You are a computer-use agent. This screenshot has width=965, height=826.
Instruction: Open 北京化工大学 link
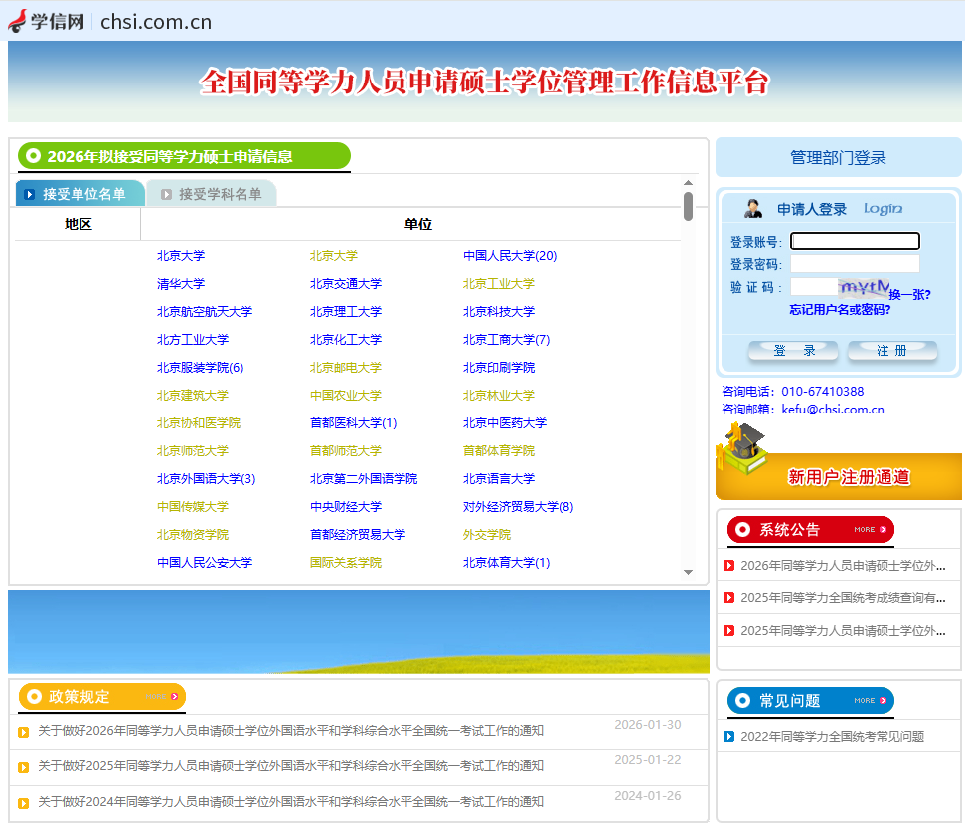(345, 339)
